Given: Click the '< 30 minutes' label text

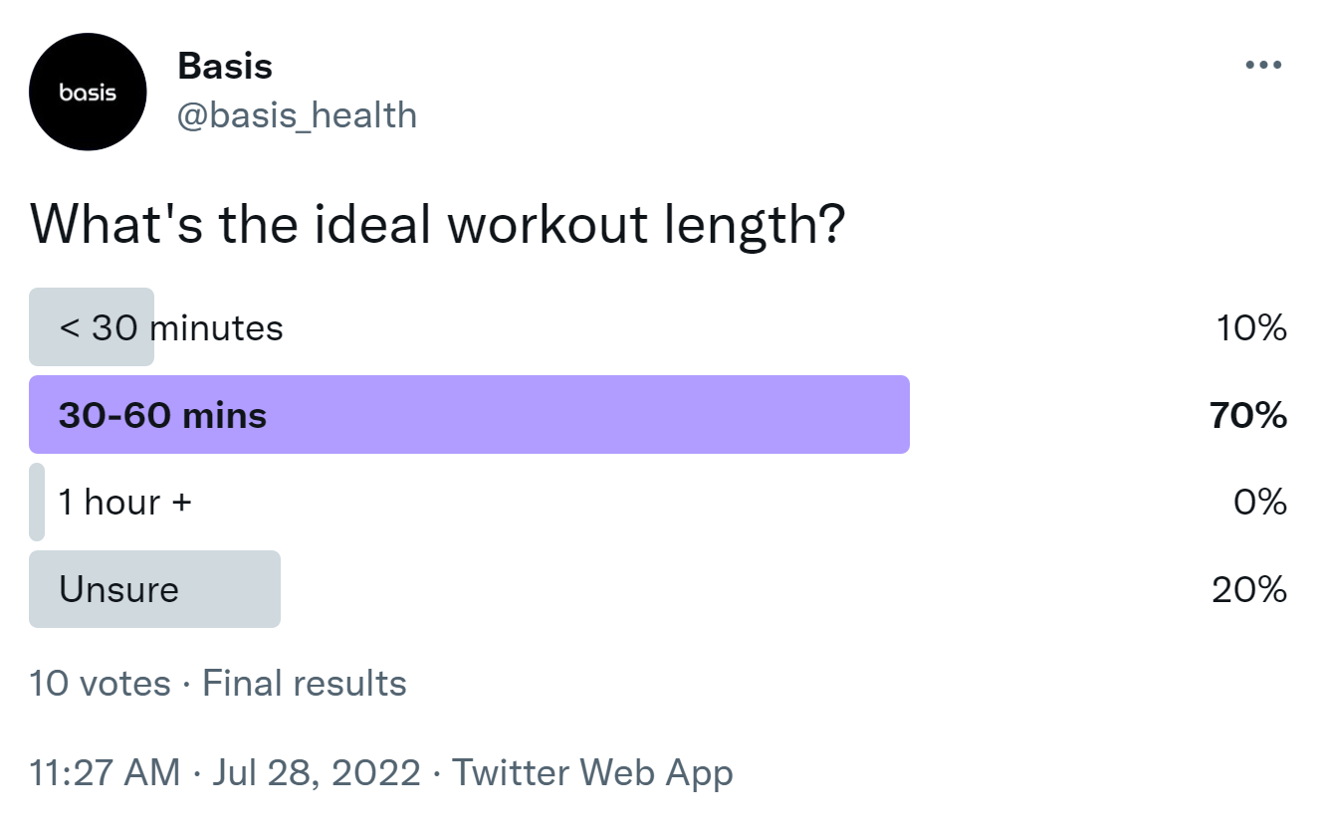Looking at the screenshot, I should [x=171, y=328].
